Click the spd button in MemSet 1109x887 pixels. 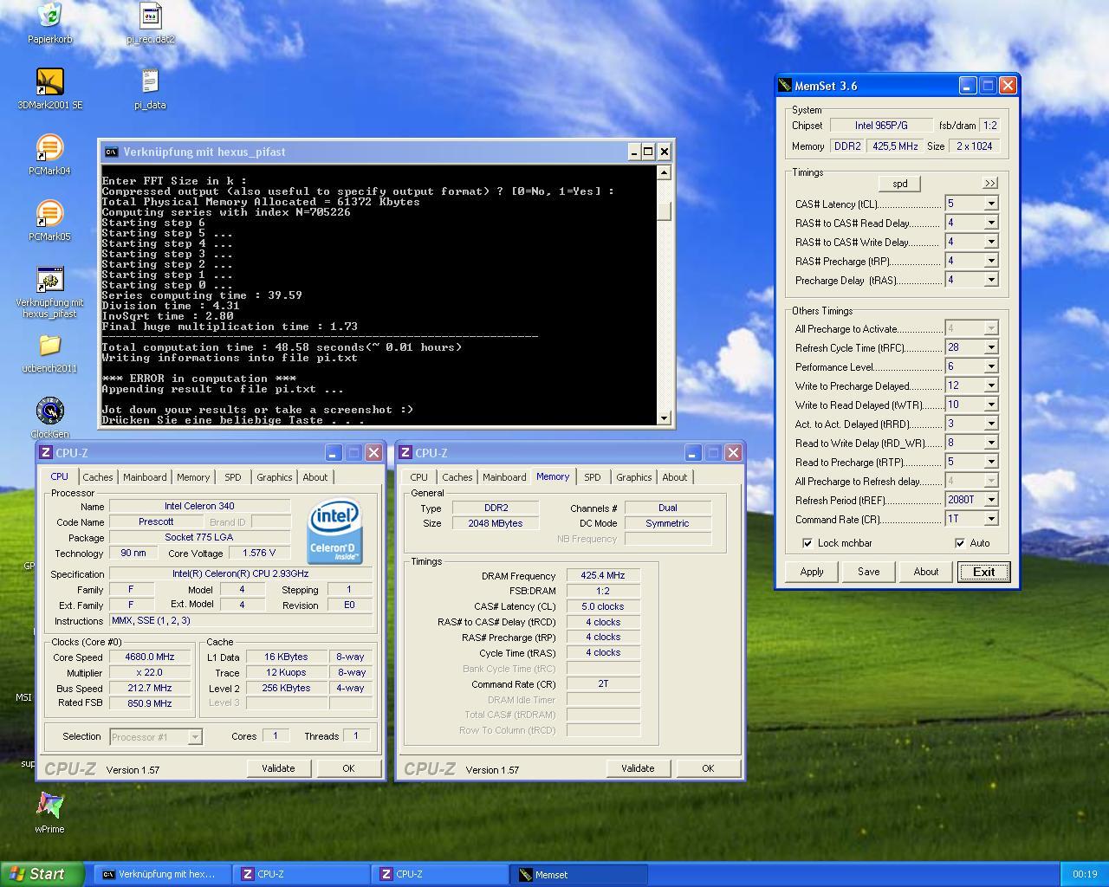[x=899, y=184]
